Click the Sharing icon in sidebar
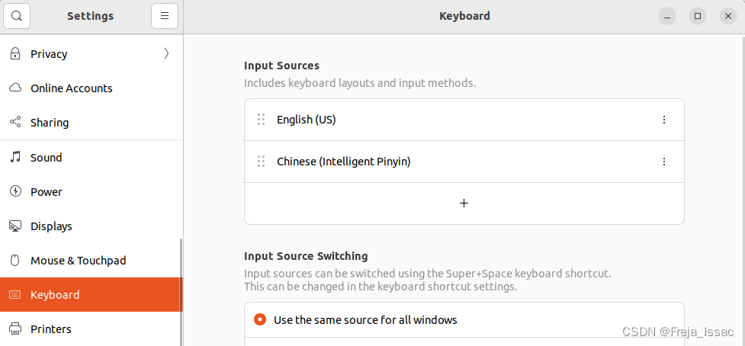Screen dimensions: 745x346 (x=15, y=123)
